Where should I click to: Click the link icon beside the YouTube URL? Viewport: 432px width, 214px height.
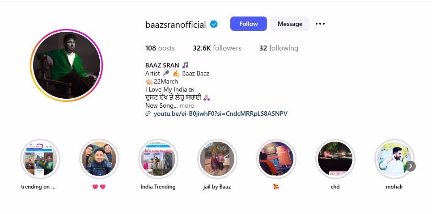148,113
